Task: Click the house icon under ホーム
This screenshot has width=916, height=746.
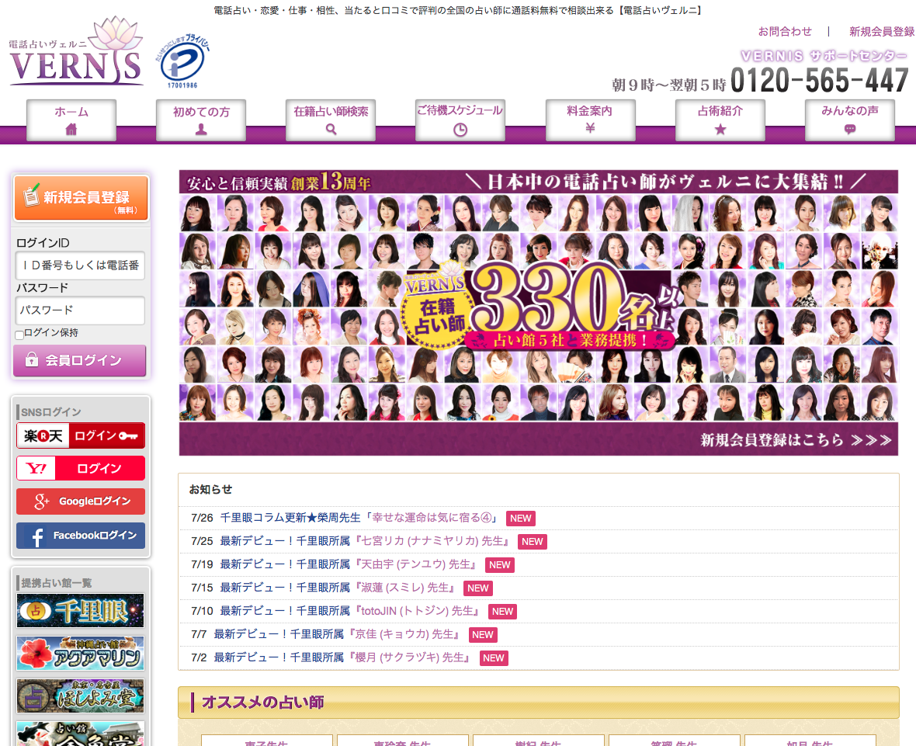Action: (x=71, y=129)
